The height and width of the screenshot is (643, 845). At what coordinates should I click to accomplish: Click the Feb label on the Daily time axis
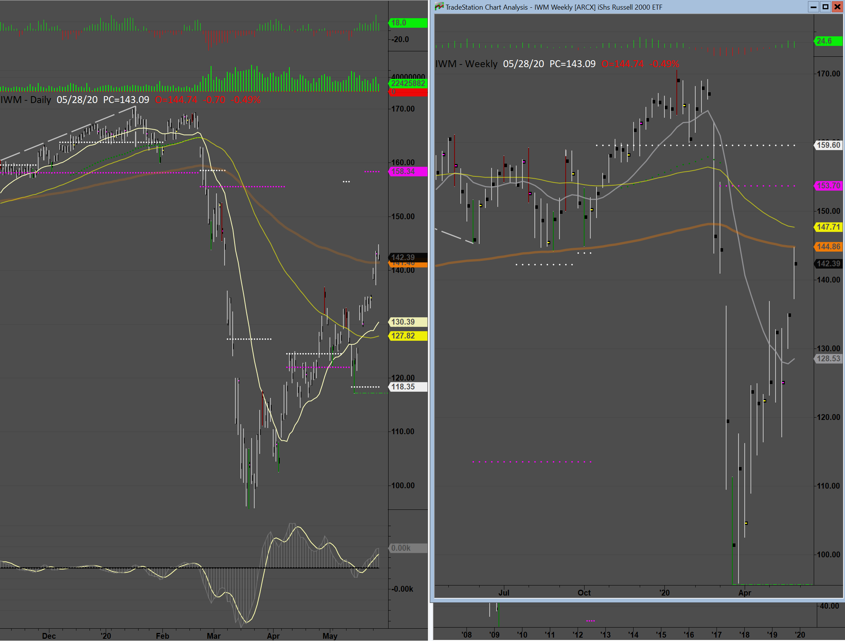tap(162, 636)
